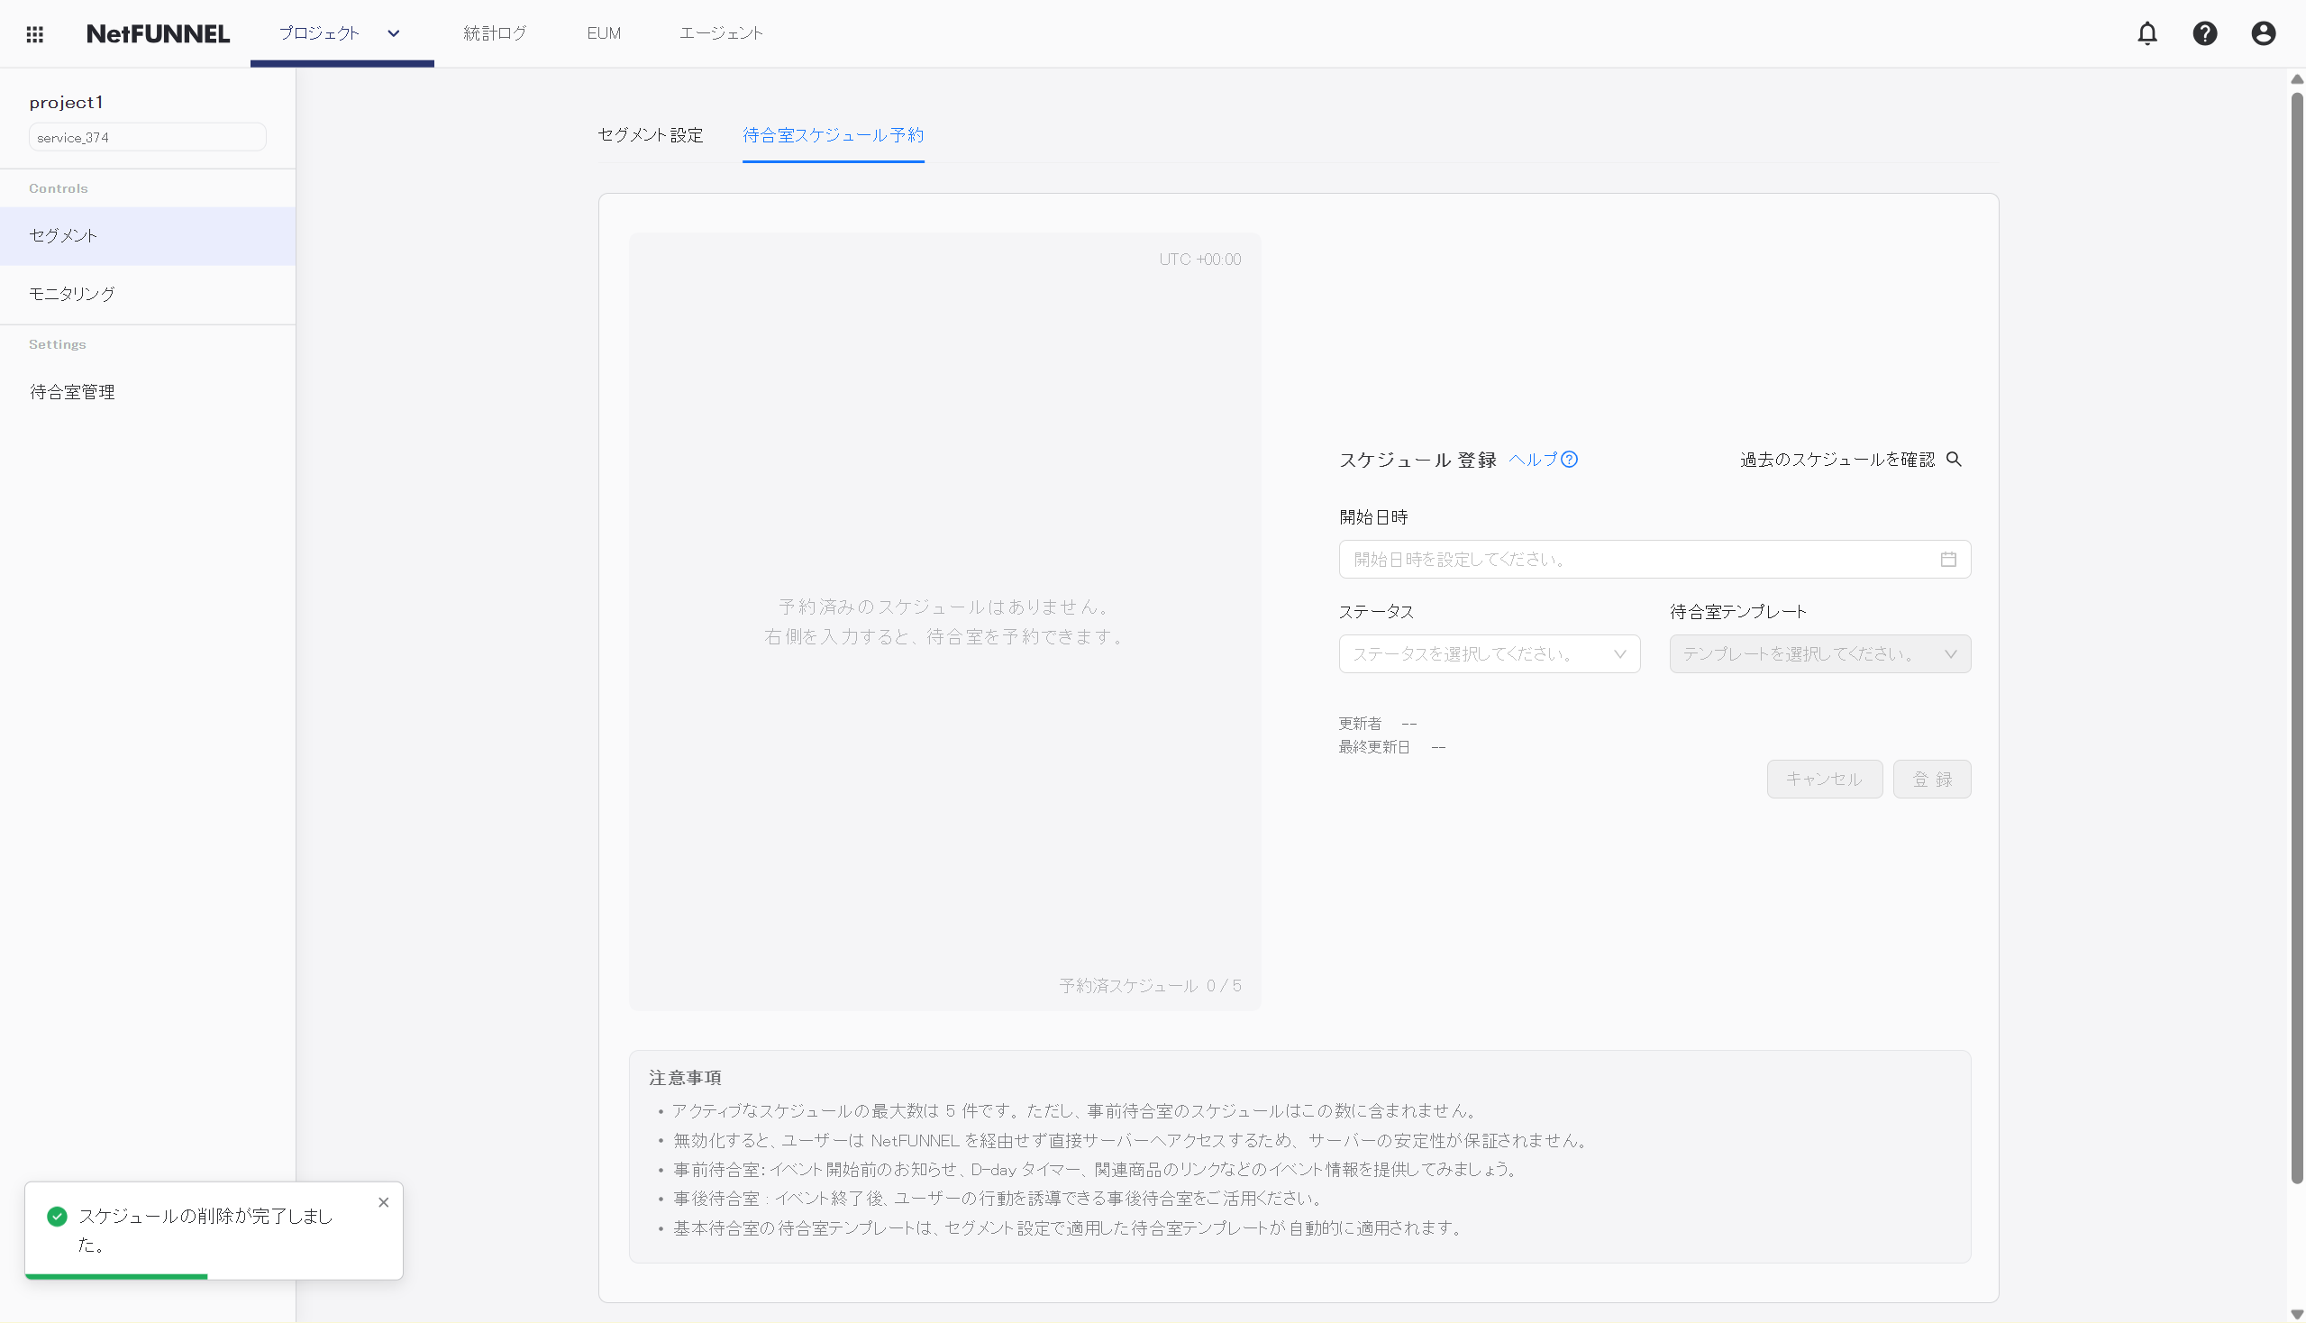The image size is (2306, 1323).
Task: Select the 統計ログ menu item
Action: 495,33
